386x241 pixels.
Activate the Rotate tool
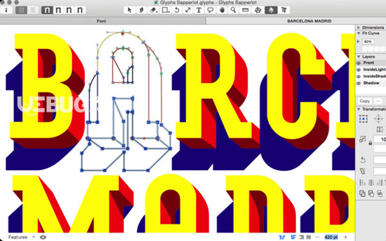coord(177,10)
